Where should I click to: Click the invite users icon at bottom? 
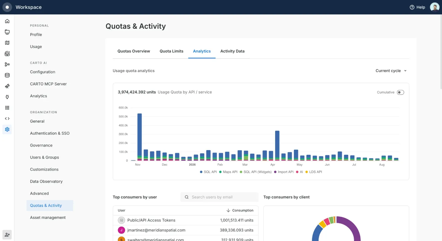pyautogui.click(x=7, y=235)
